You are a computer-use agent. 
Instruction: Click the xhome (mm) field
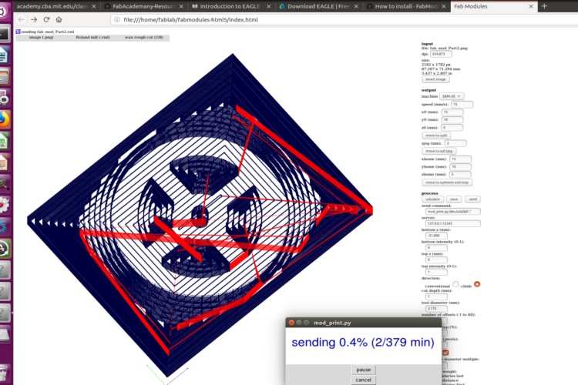coord(460,159)
